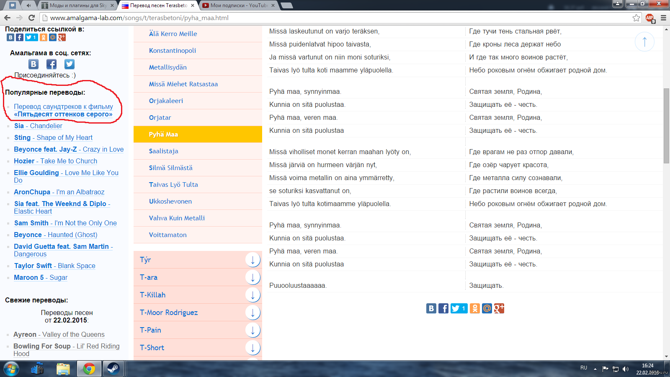Image resolution: width=670 pixels, height=377 pixels.
Task: Bookmark this page with star icon
Action: [x=636, y=18]
